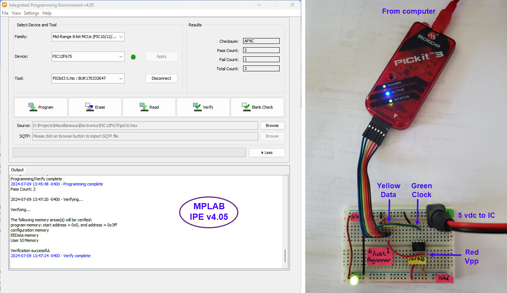
Task: Read memory from the device
Action: tap(149, 107)
